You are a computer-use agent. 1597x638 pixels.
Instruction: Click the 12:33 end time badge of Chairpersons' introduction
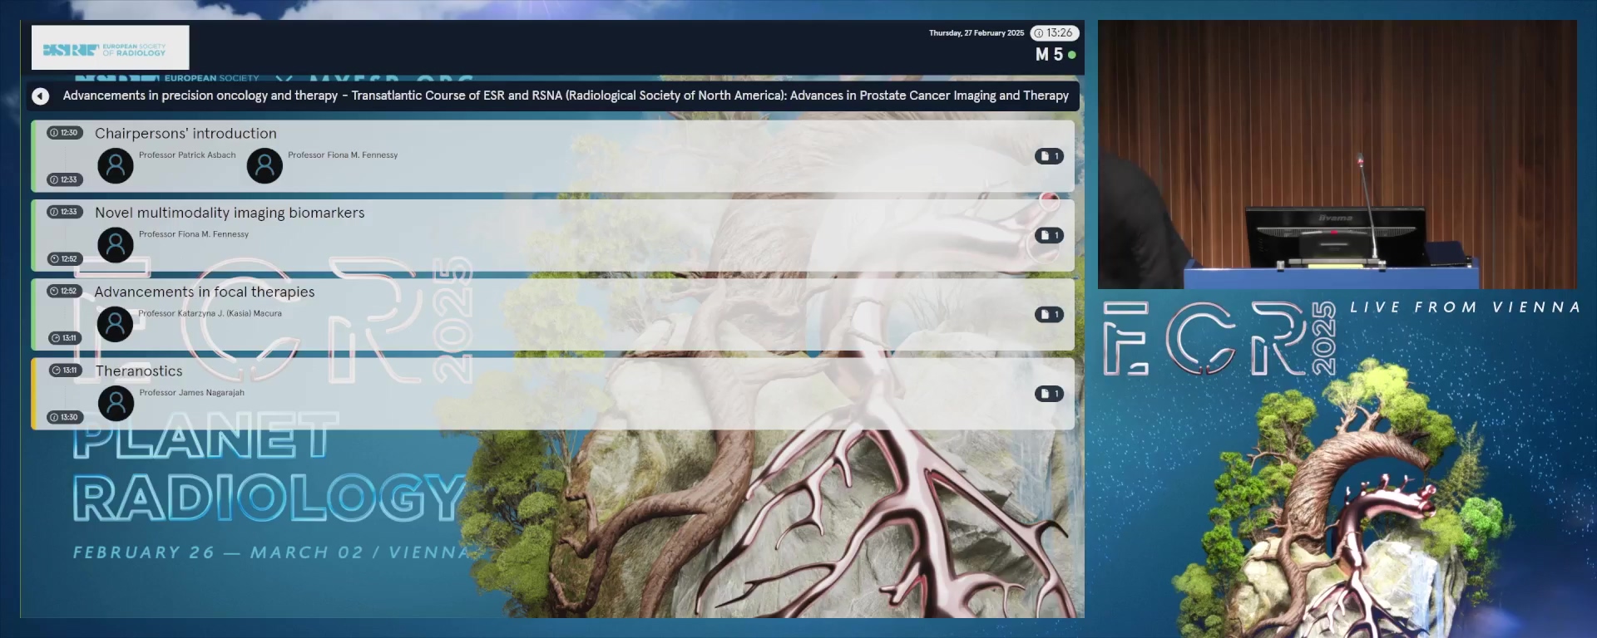pos(64,179)
